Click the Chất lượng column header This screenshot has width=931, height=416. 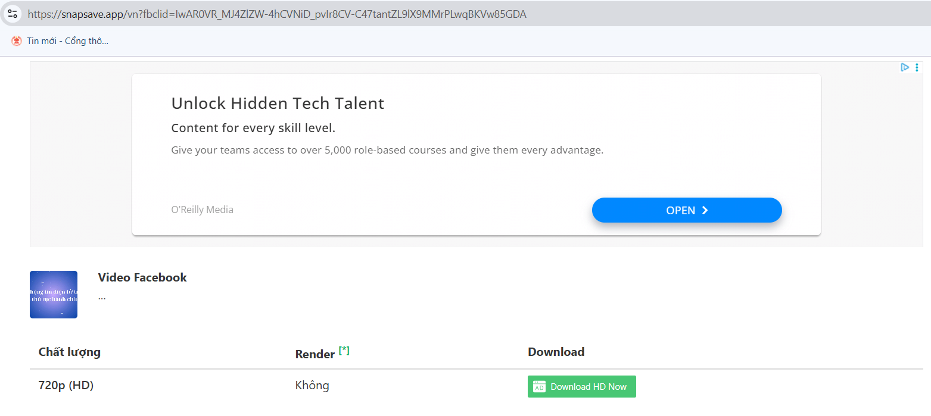pyautogui.click(x=70, y=352)
